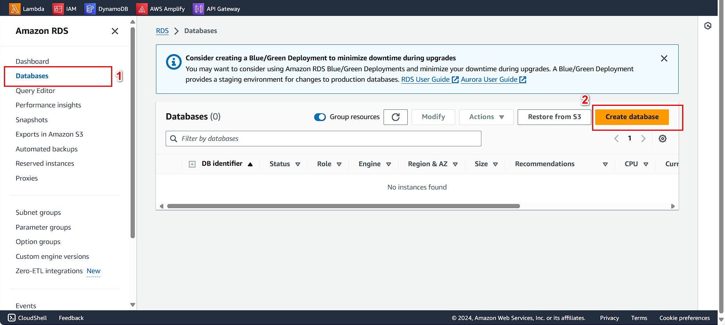Click external link icon after RDS User Guide
This screenshot has height=325, width=725.
pyautogui.click(x=455, y=80)
